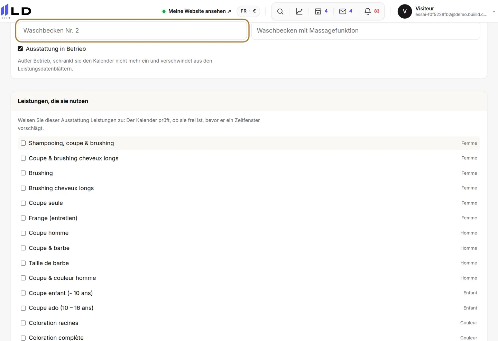Enable Taille de barbe checkbox
Image resolution: width=498 pixels, height=341 pixels.
[x=23, y=263]
